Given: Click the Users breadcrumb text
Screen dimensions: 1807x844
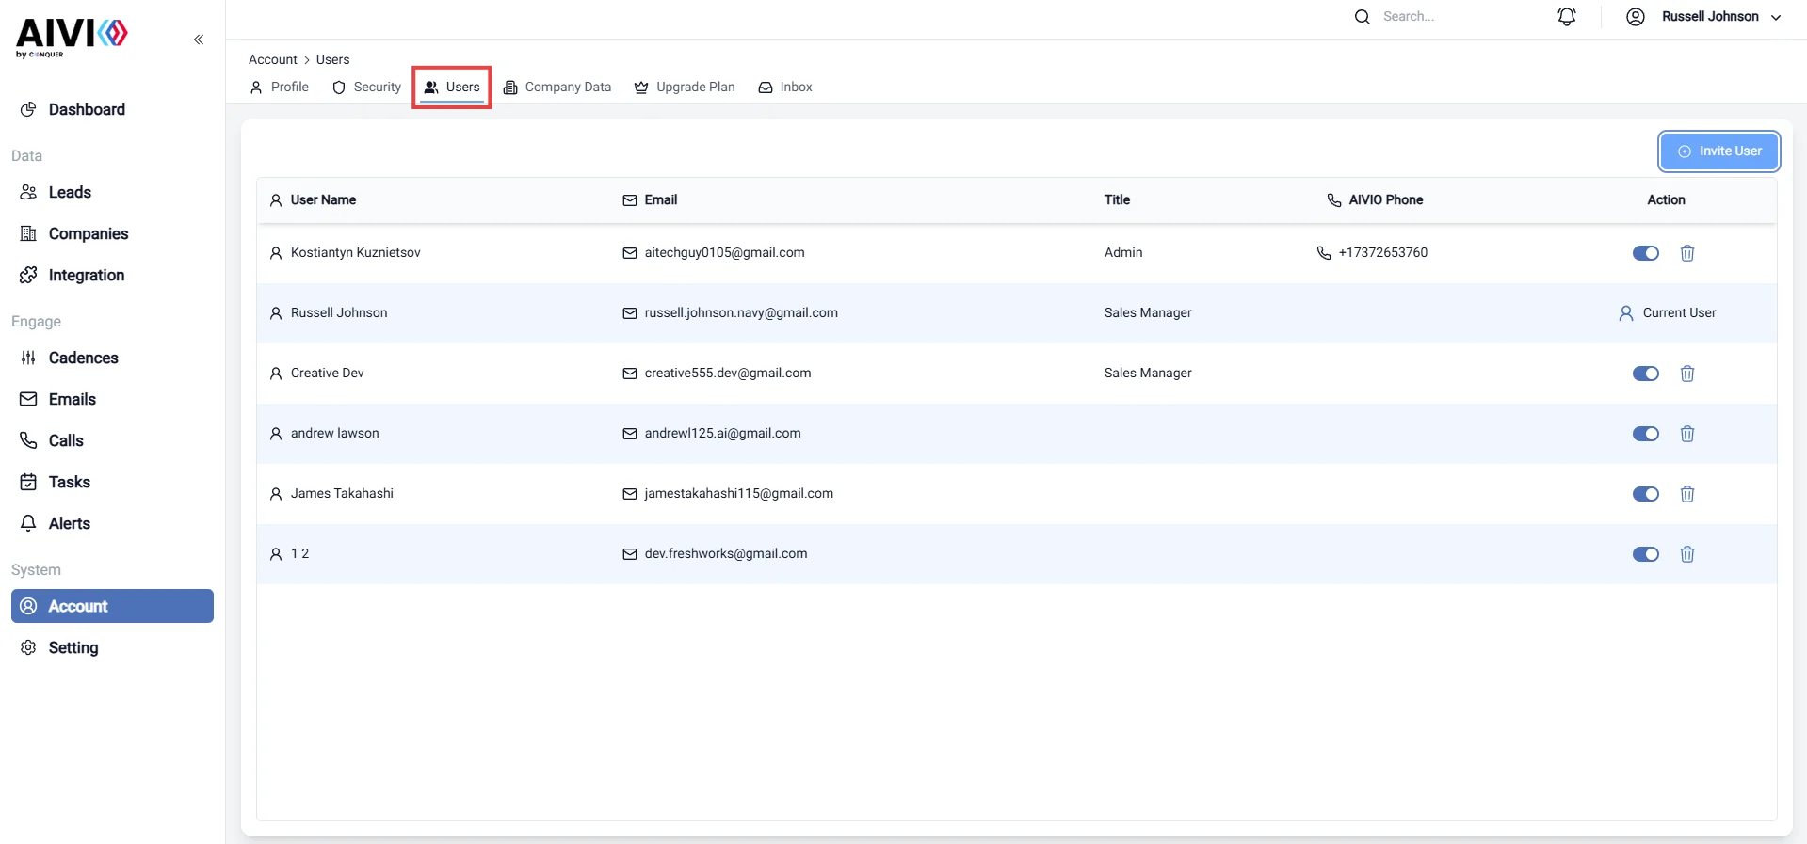Looking at the screenshot, I should [332, 59].
